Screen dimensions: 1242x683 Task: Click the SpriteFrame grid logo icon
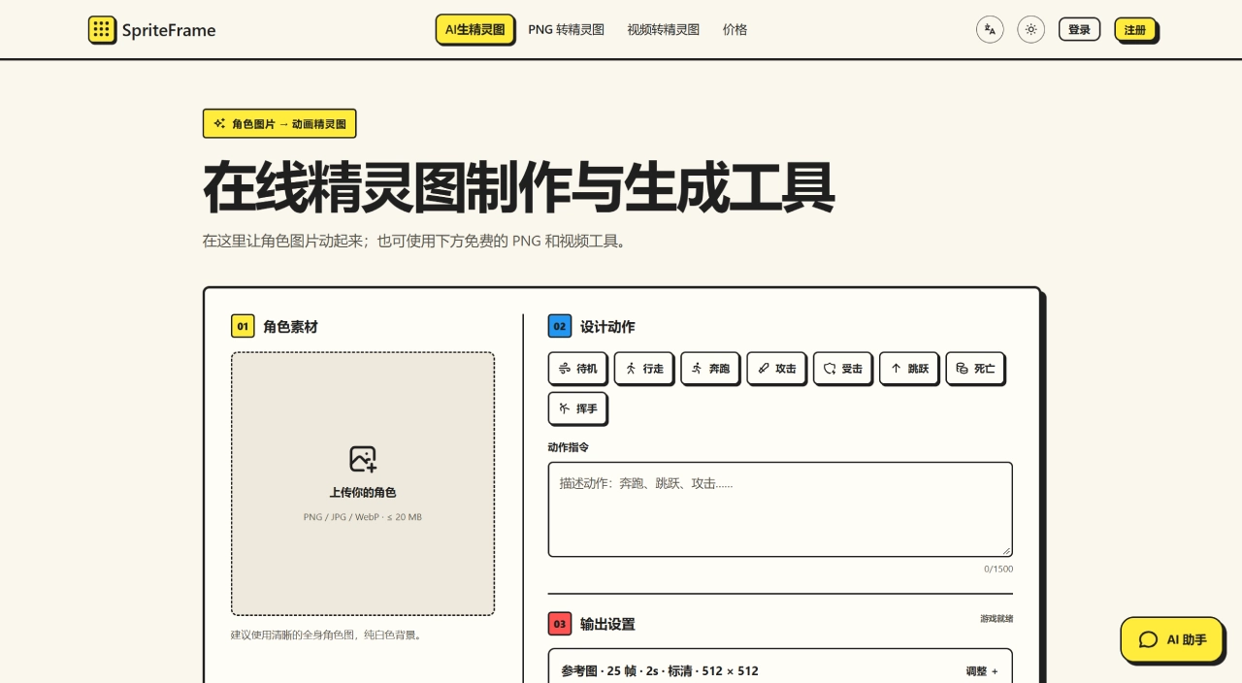click(102, 30)
